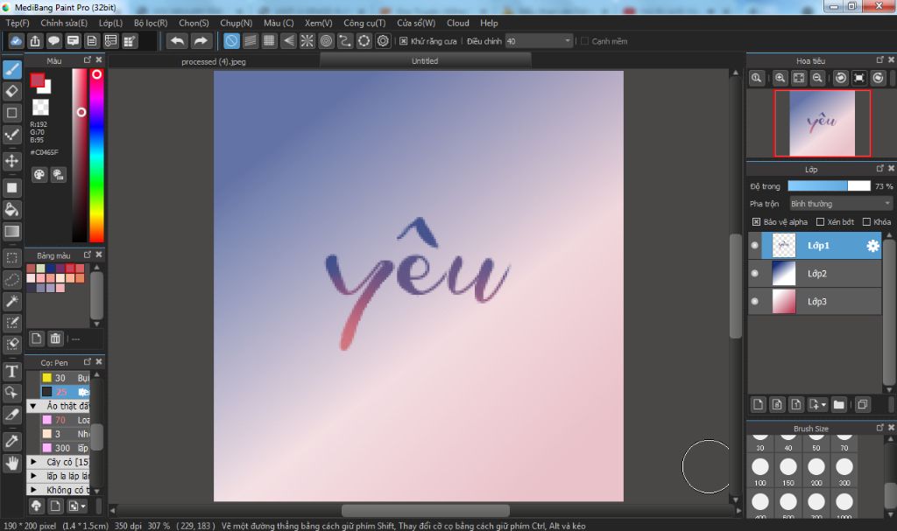Select the Magic Wand tool
The width and height of the screenshot is (897, 531).
(x=12, y=301)
